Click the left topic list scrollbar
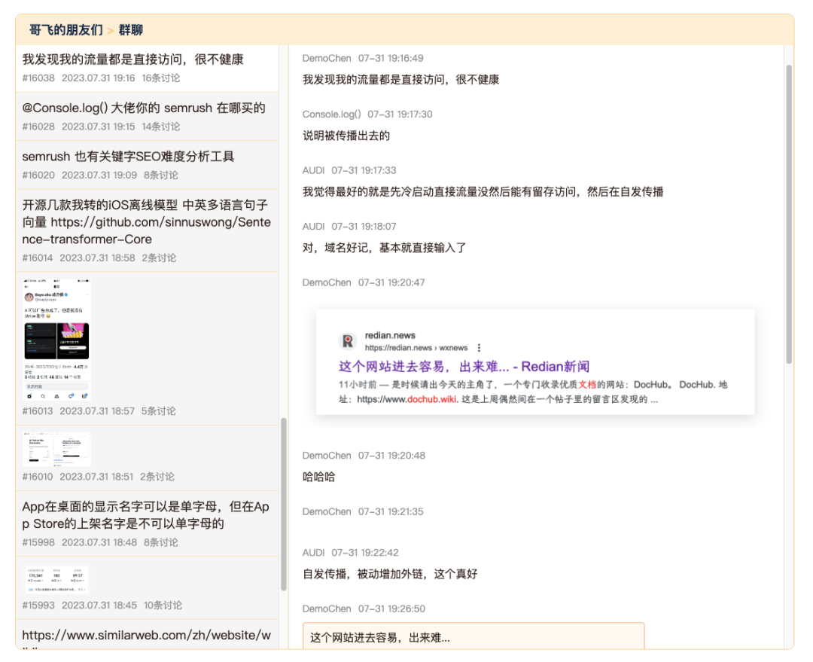This screenshot has width=813, height=662. (284, 503)
